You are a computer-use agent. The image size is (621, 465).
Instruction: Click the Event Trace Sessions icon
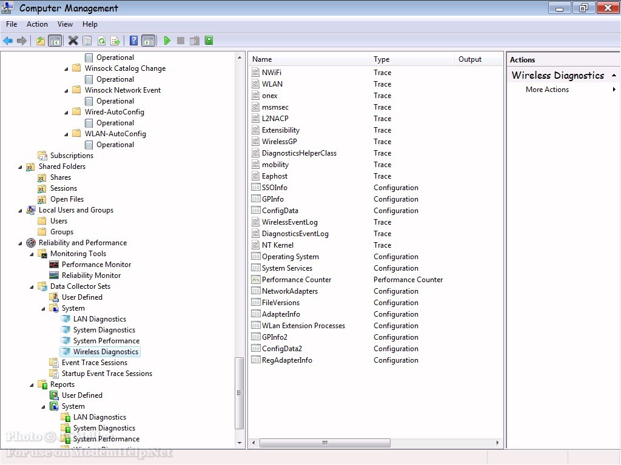tap(54, 363)
